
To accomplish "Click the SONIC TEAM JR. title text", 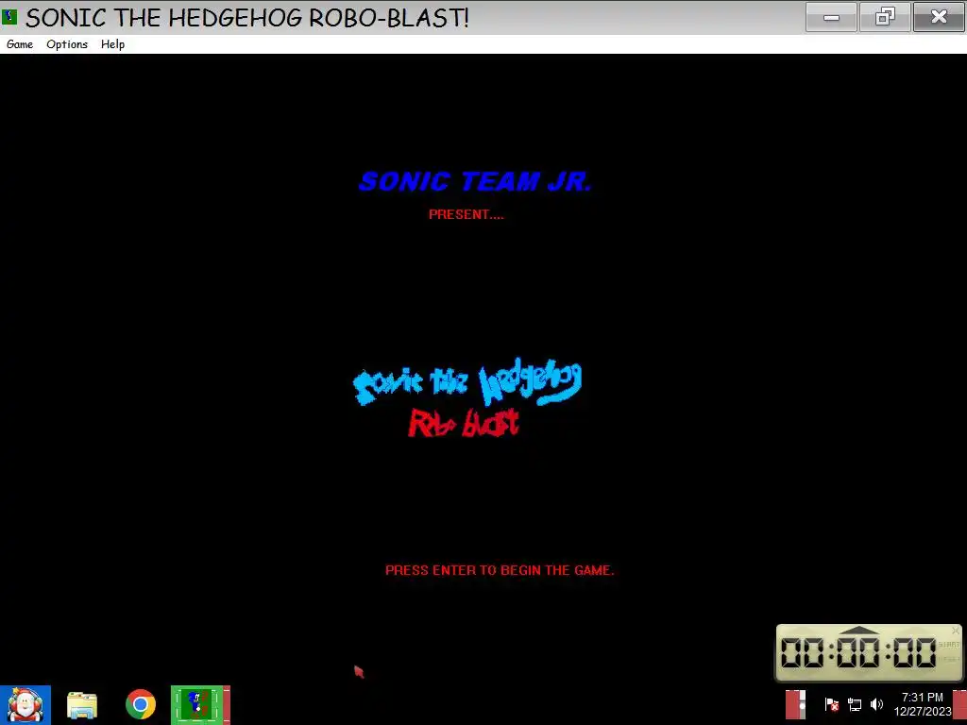I will (x=475, y=181).
